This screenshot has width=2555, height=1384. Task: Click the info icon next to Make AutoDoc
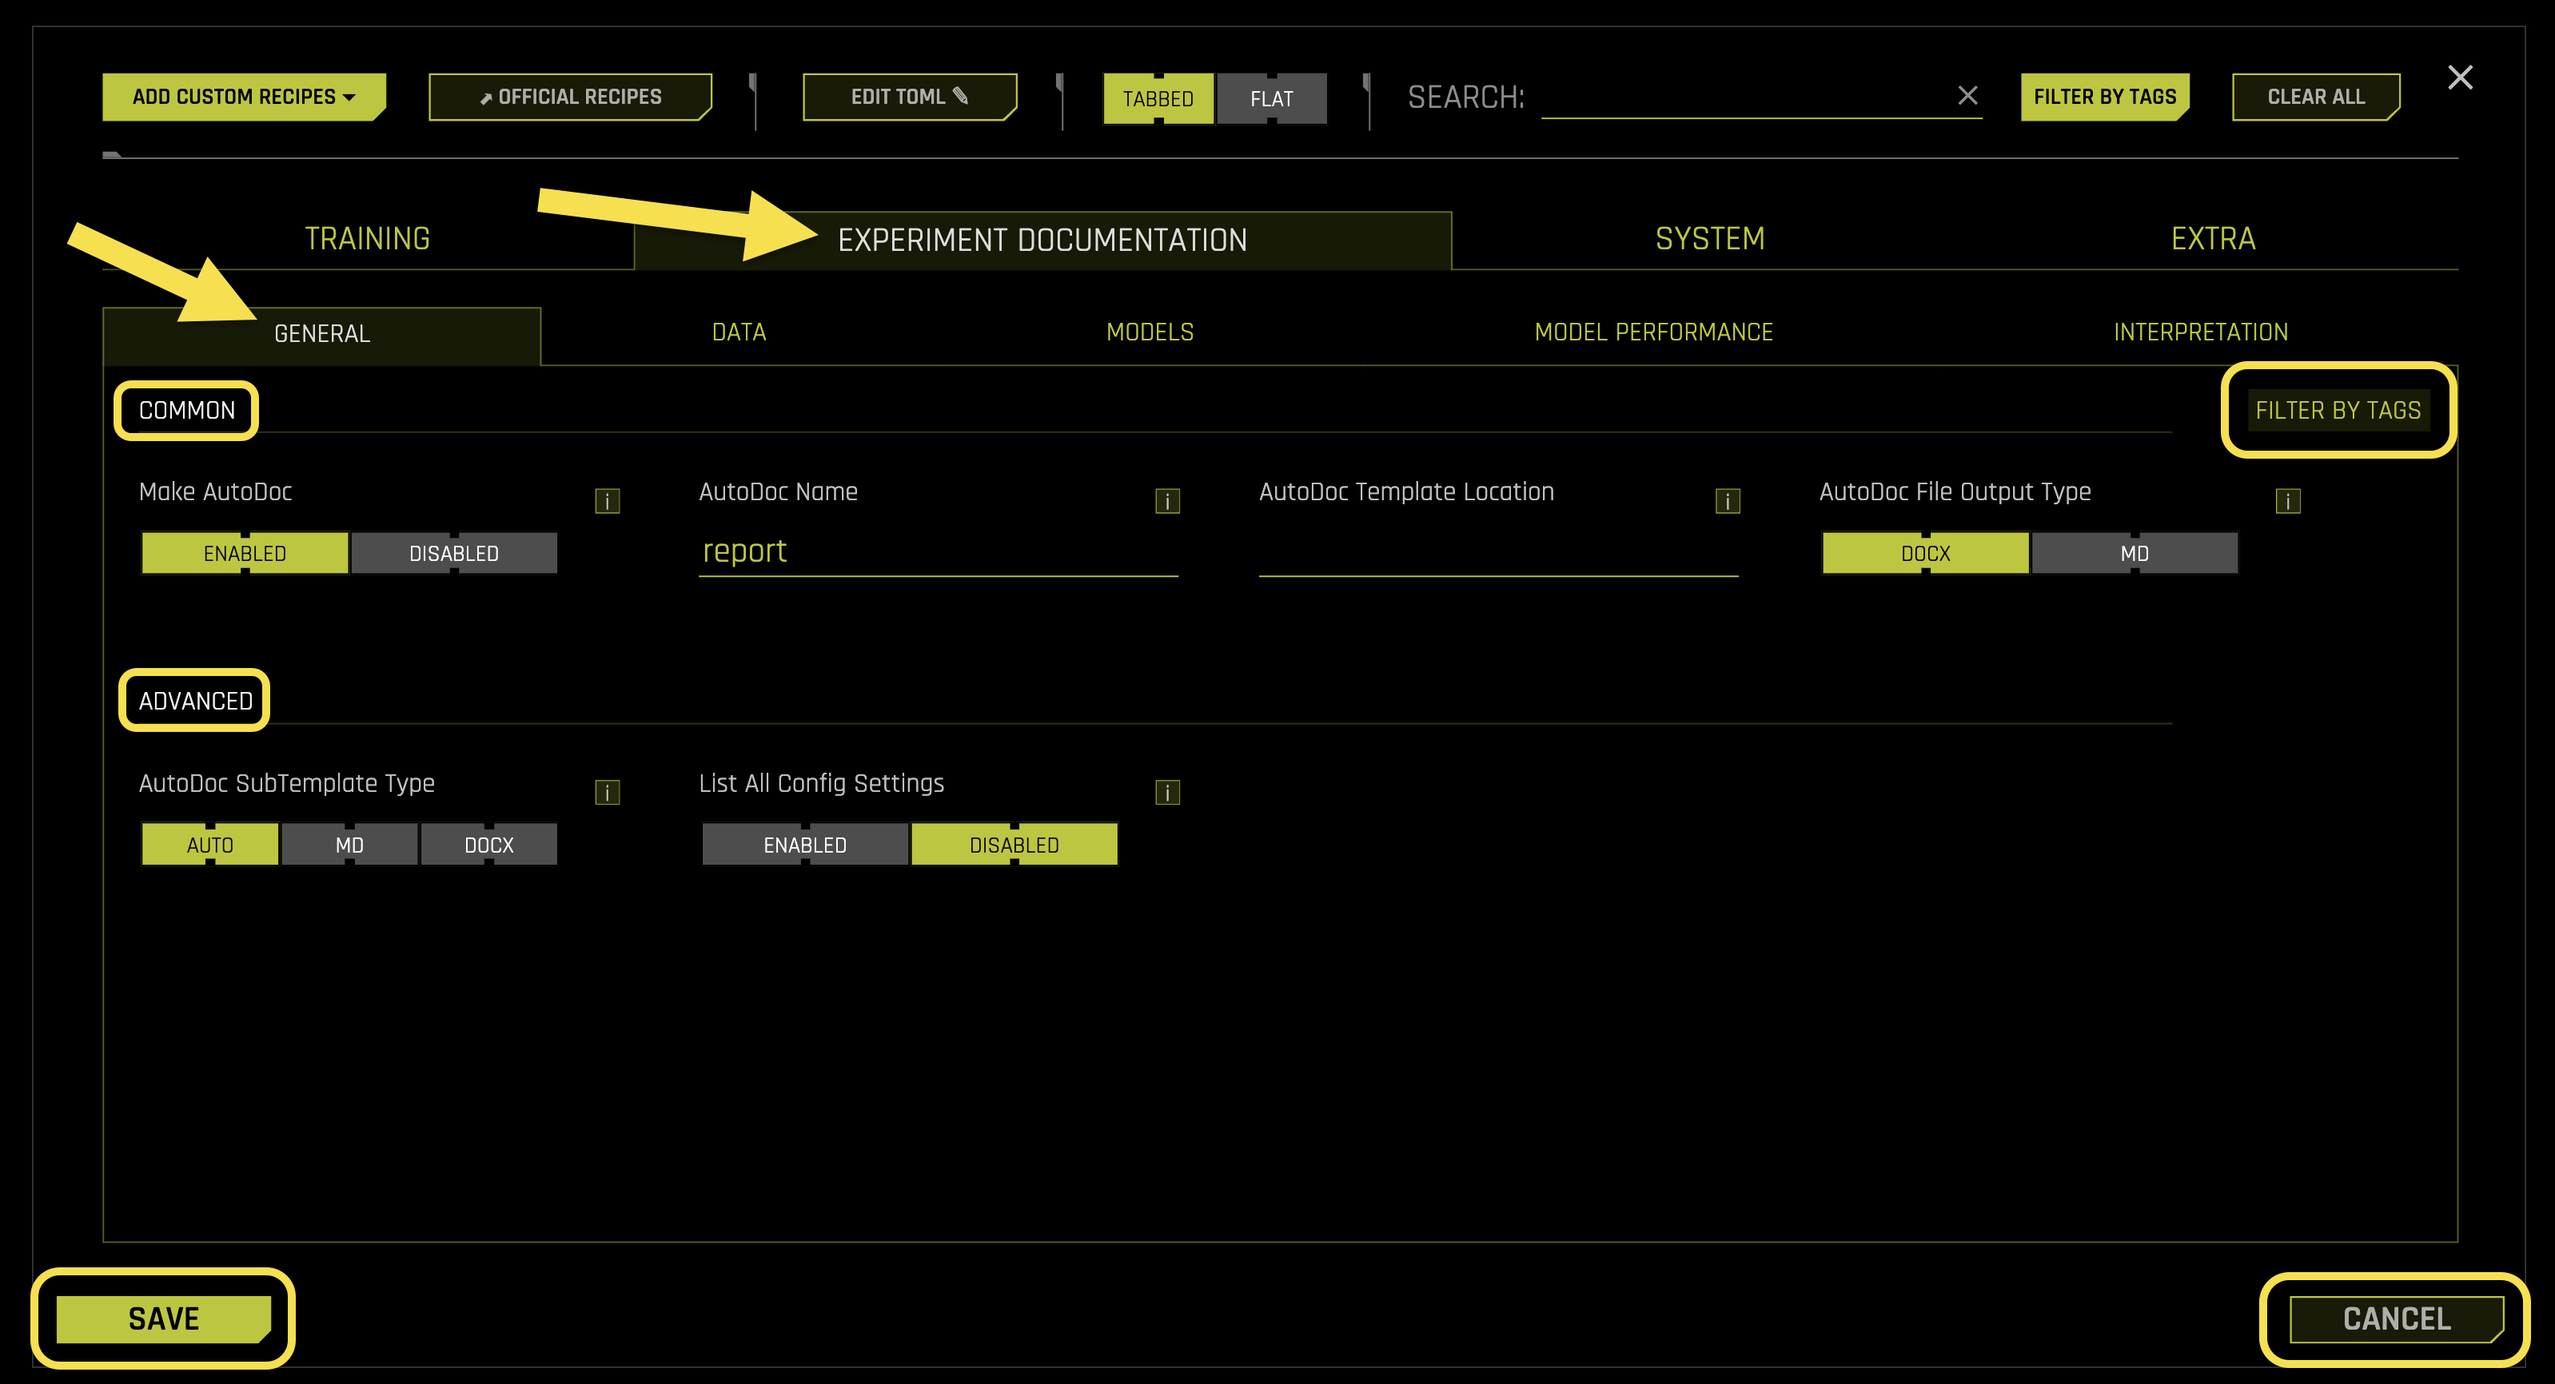pyautogui.click(x=608, y=501)
